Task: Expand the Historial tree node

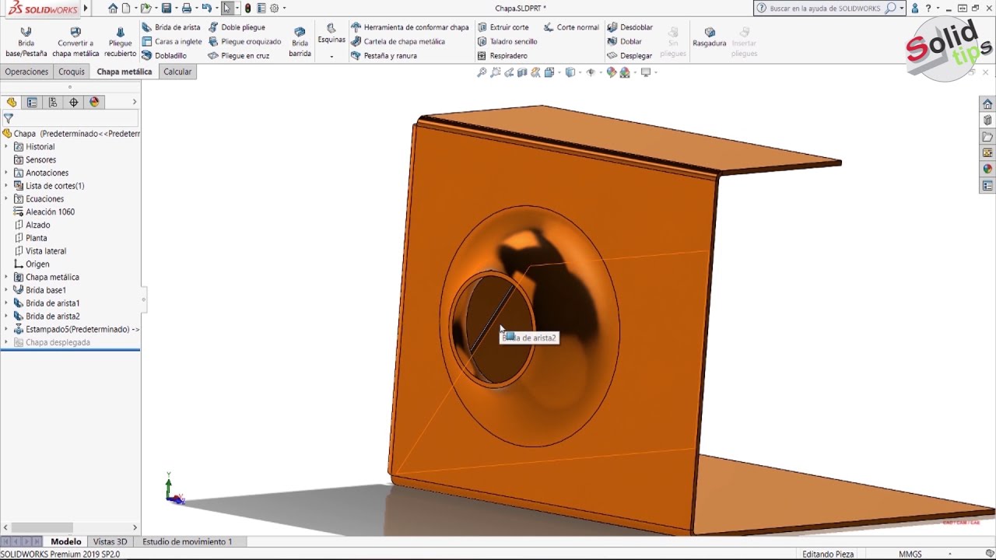Action: 6,146
